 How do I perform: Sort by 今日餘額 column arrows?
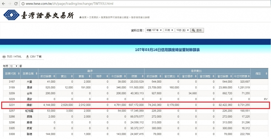pyautogui.click(x=125, y=76)
